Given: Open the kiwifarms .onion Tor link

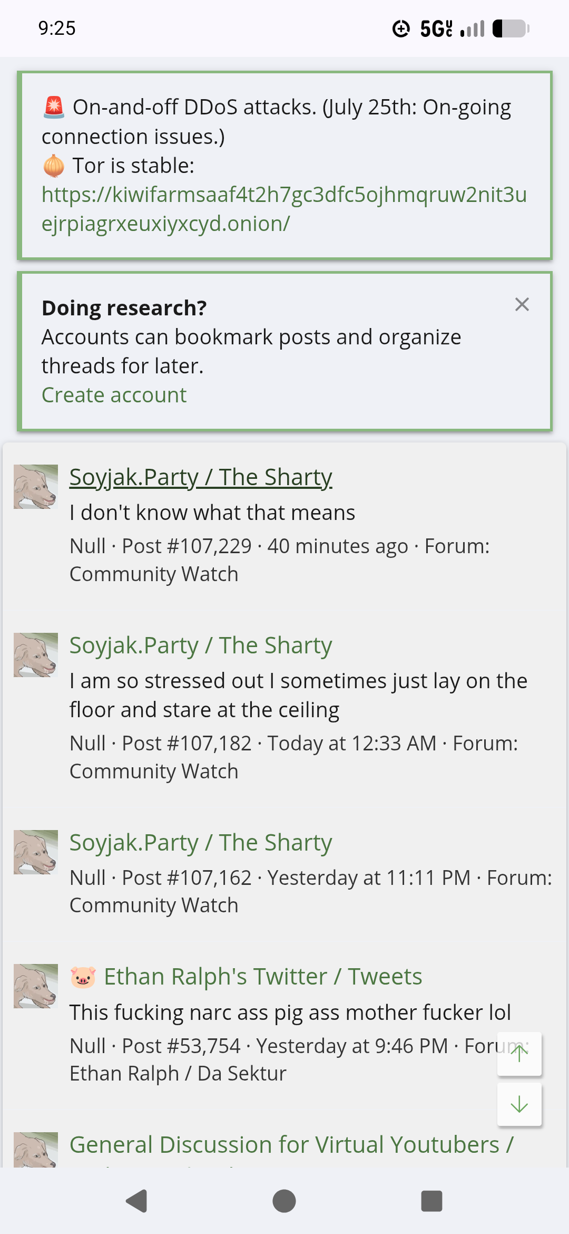Looking at the screenshot, I should pos(284,209).
